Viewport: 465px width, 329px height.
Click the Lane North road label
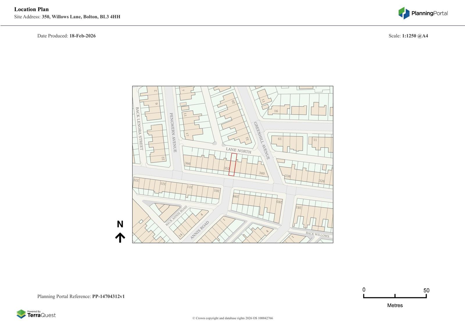point(238,150)
